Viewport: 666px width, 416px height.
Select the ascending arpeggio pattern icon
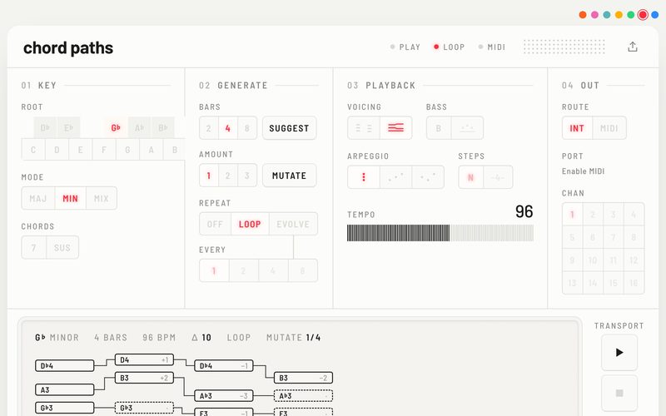[x=396, y=177]
